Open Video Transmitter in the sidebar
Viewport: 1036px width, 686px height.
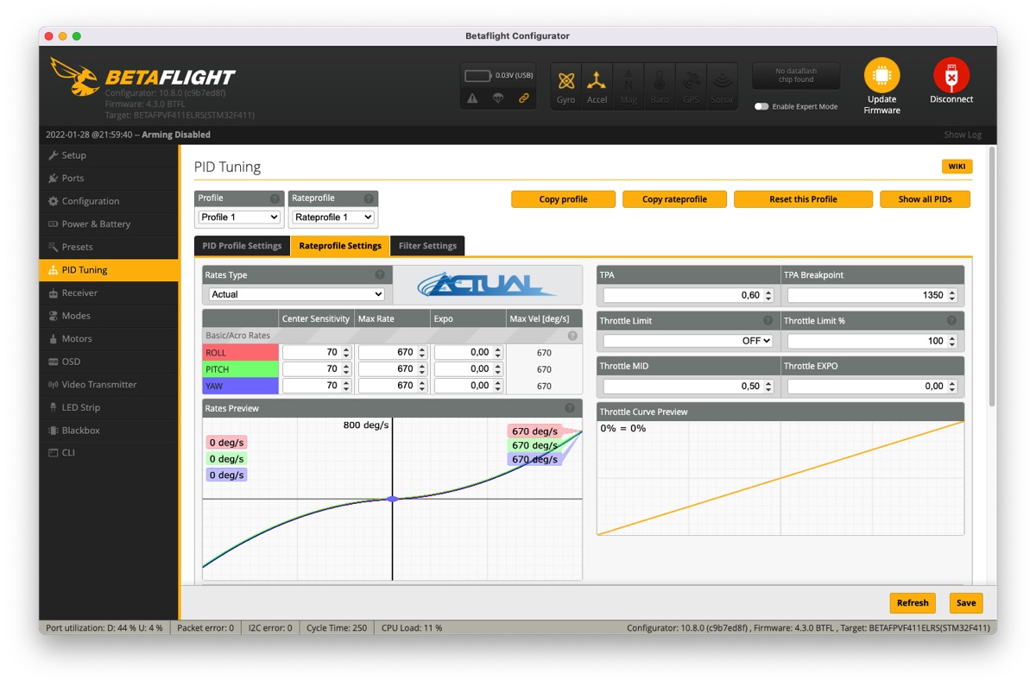[109, 385]
